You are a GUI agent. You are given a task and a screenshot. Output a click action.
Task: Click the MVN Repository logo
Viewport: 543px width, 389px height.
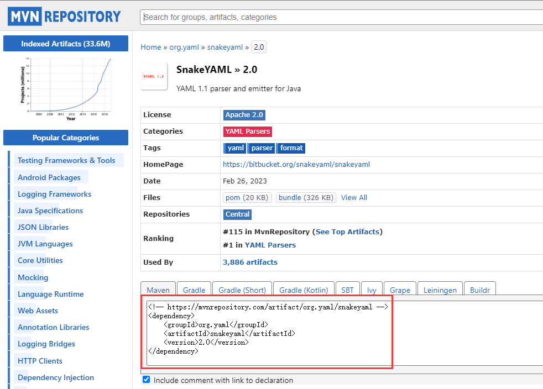point(64,16)
